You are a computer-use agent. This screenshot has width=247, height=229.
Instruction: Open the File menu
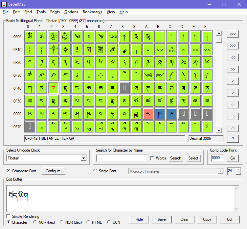click(6, 12)
